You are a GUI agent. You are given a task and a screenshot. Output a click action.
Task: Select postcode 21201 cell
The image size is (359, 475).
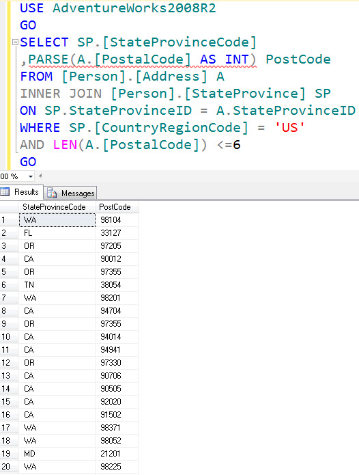[117, 454]
